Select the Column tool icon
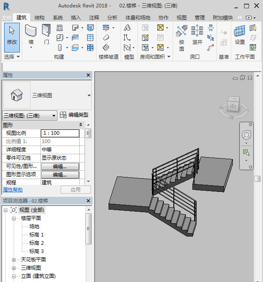263x282 pixels. point(60,48)
